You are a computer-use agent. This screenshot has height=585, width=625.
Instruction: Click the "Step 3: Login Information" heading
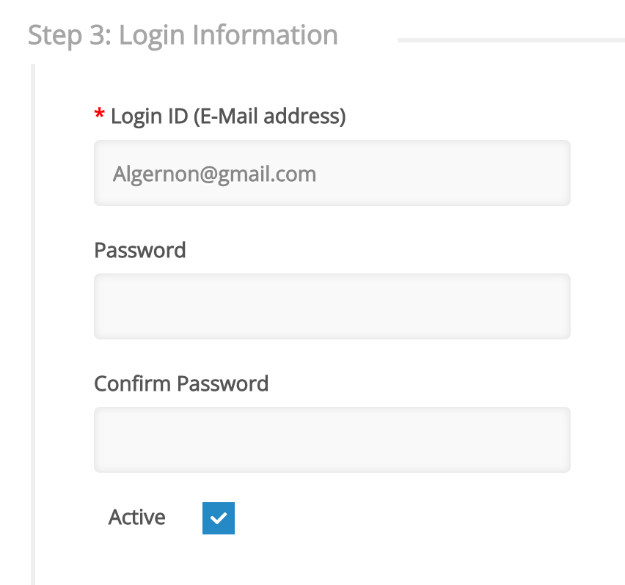click(183, 35)
